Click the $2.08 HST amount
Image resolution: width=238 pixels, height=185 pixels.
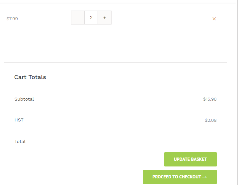click(x=210, y=120)
